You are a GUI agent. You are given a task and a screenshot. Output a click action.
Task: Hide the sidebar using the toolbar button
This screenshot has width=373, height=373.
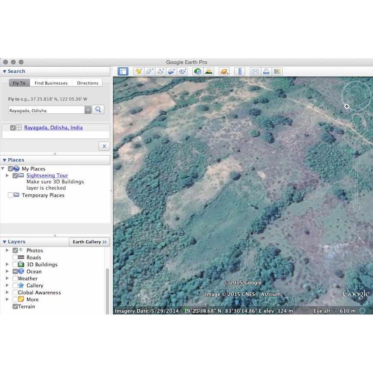coord(123,71)
